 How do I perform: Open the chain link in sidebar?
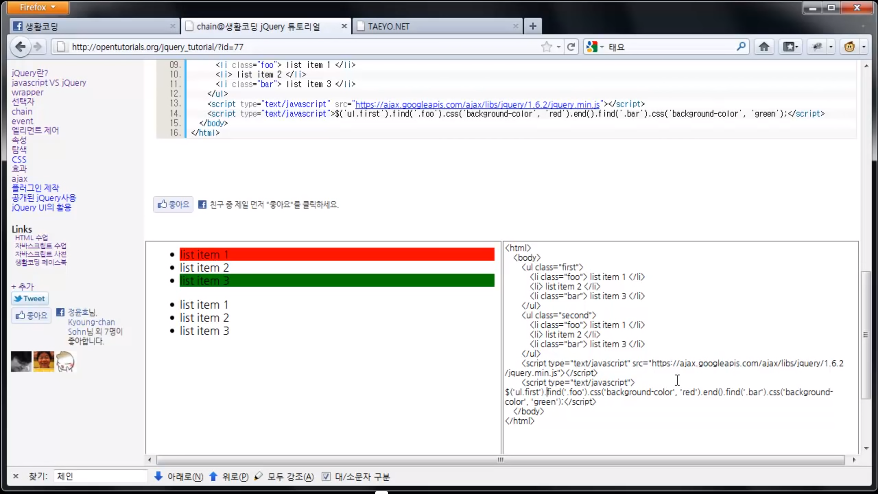[22, 112]
